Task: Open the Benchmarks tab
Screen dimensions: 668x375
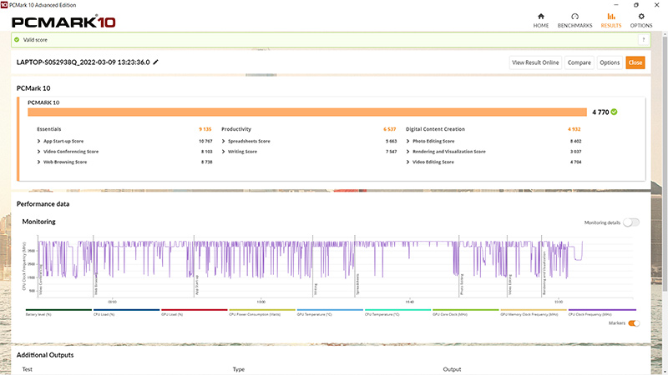Action: 574,20
